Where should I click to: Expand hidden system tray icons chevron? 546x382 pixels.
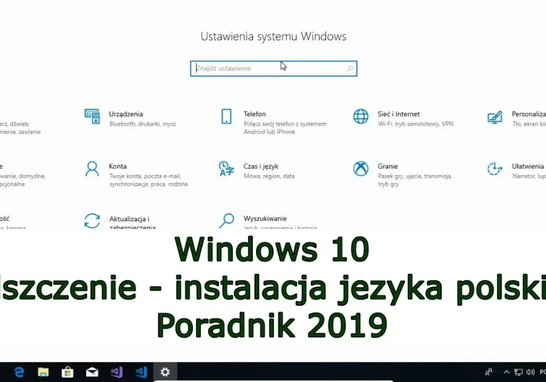coord(507,372)
